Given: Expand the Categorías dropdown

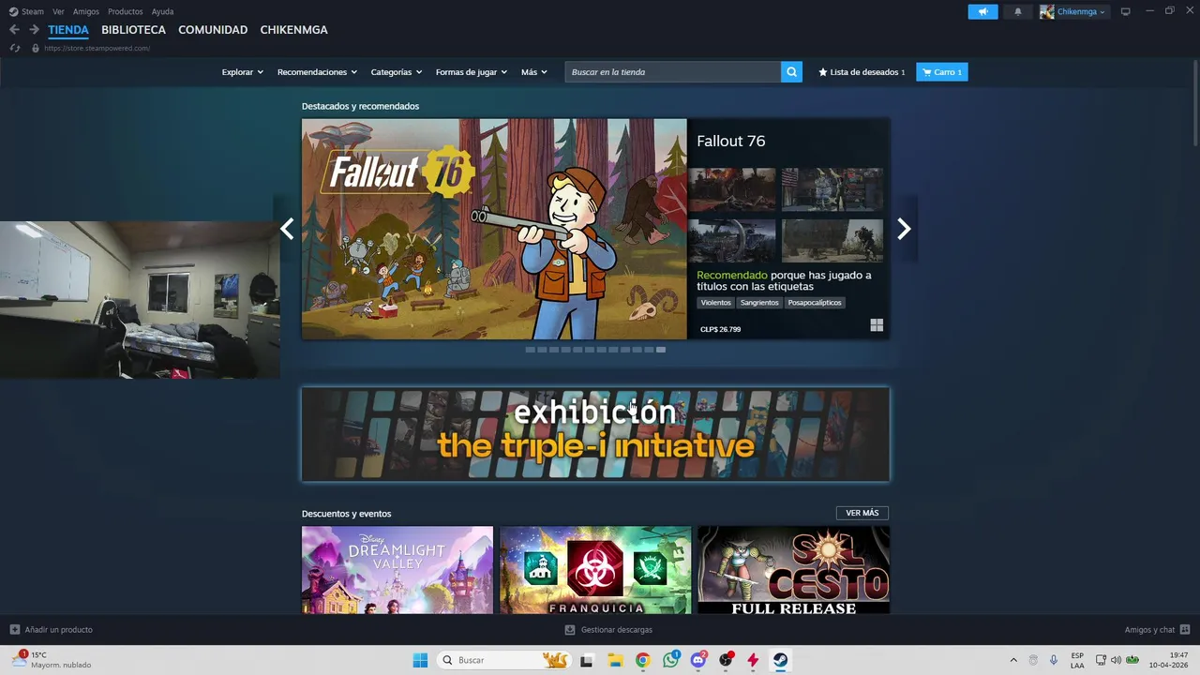Looking at the screenshot, I should coord(396,72).
